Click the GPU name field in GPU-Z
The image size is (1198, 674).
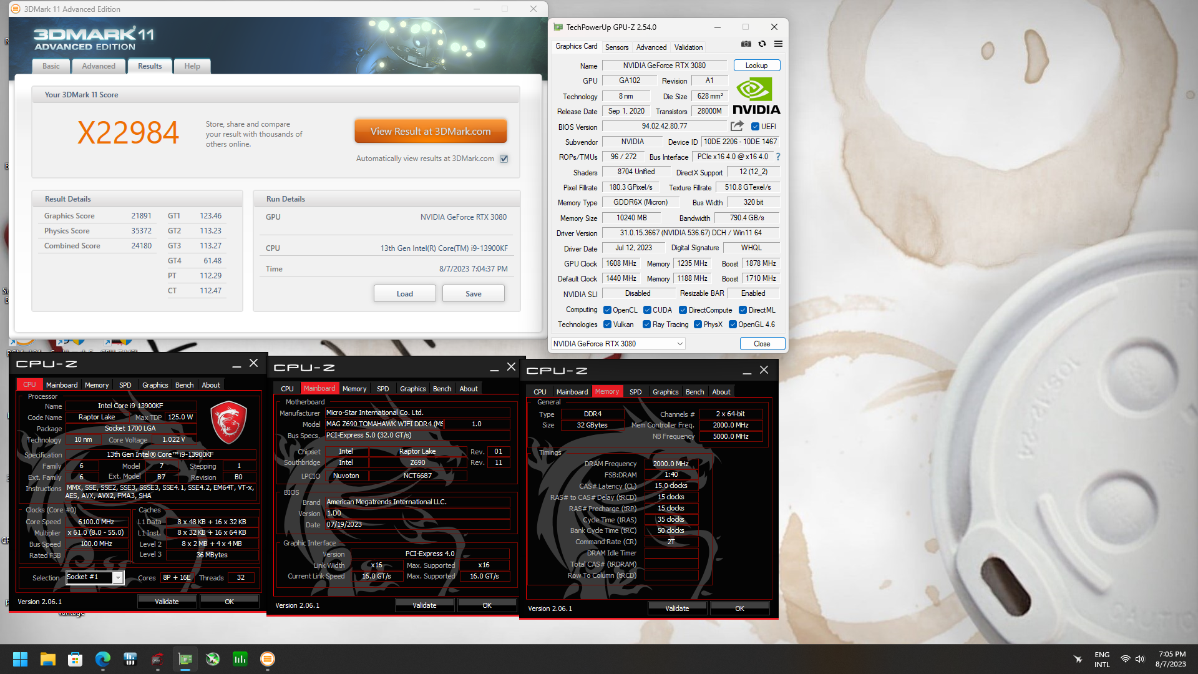pyautogui.click(x=665, y=66)
